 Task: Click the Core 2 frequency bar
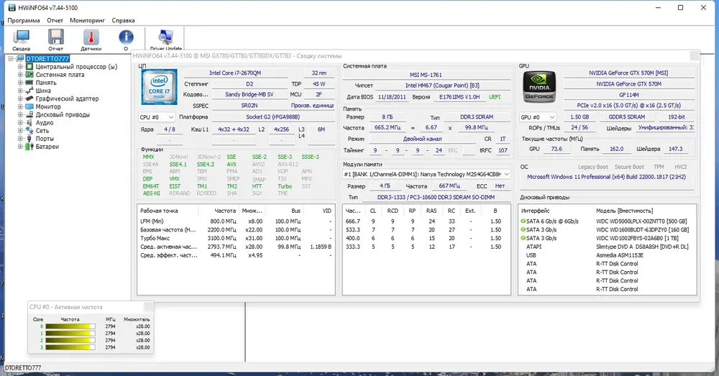[x=70, y=340]
